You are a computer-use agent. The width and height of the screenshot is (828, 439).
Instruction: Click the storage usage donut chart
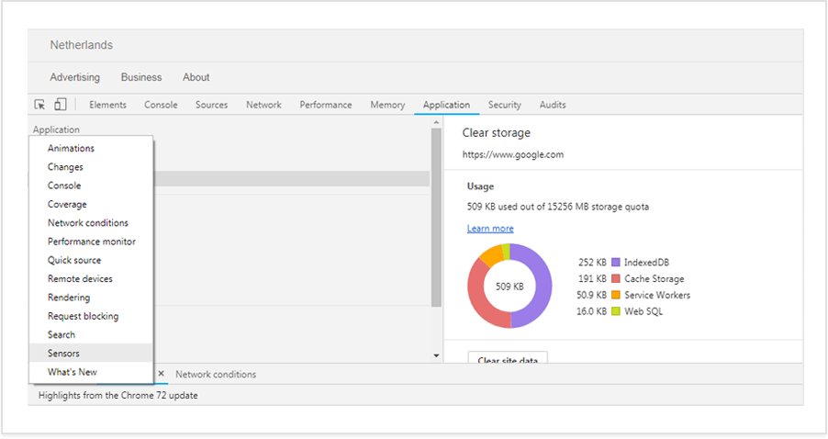point(509,287)
